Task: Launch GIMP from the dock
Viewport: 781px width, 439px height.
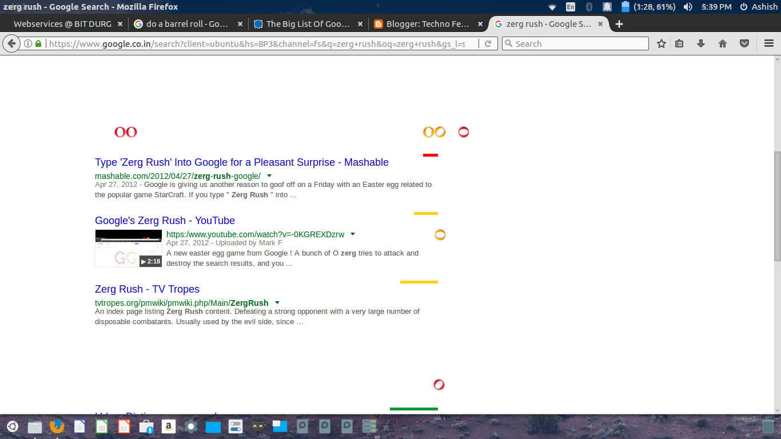Action: [x=258, y=426]
